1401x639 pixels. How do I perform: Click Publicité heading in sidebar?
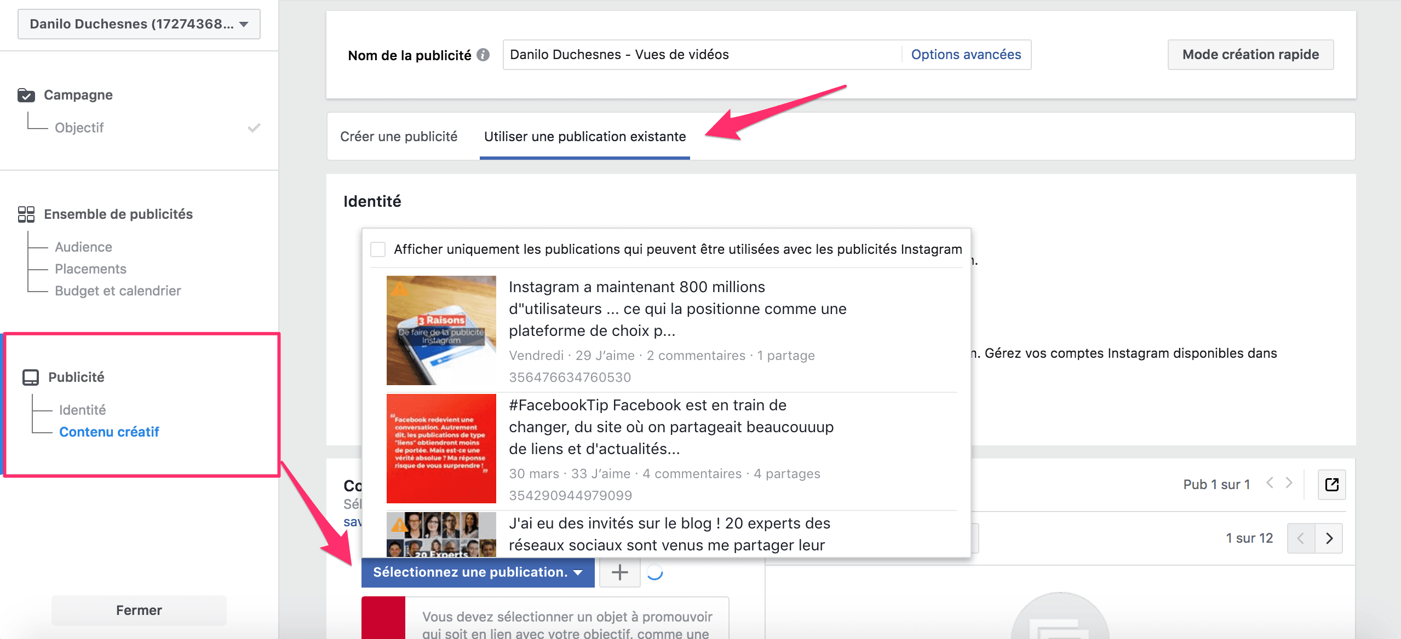coord(76,377)
